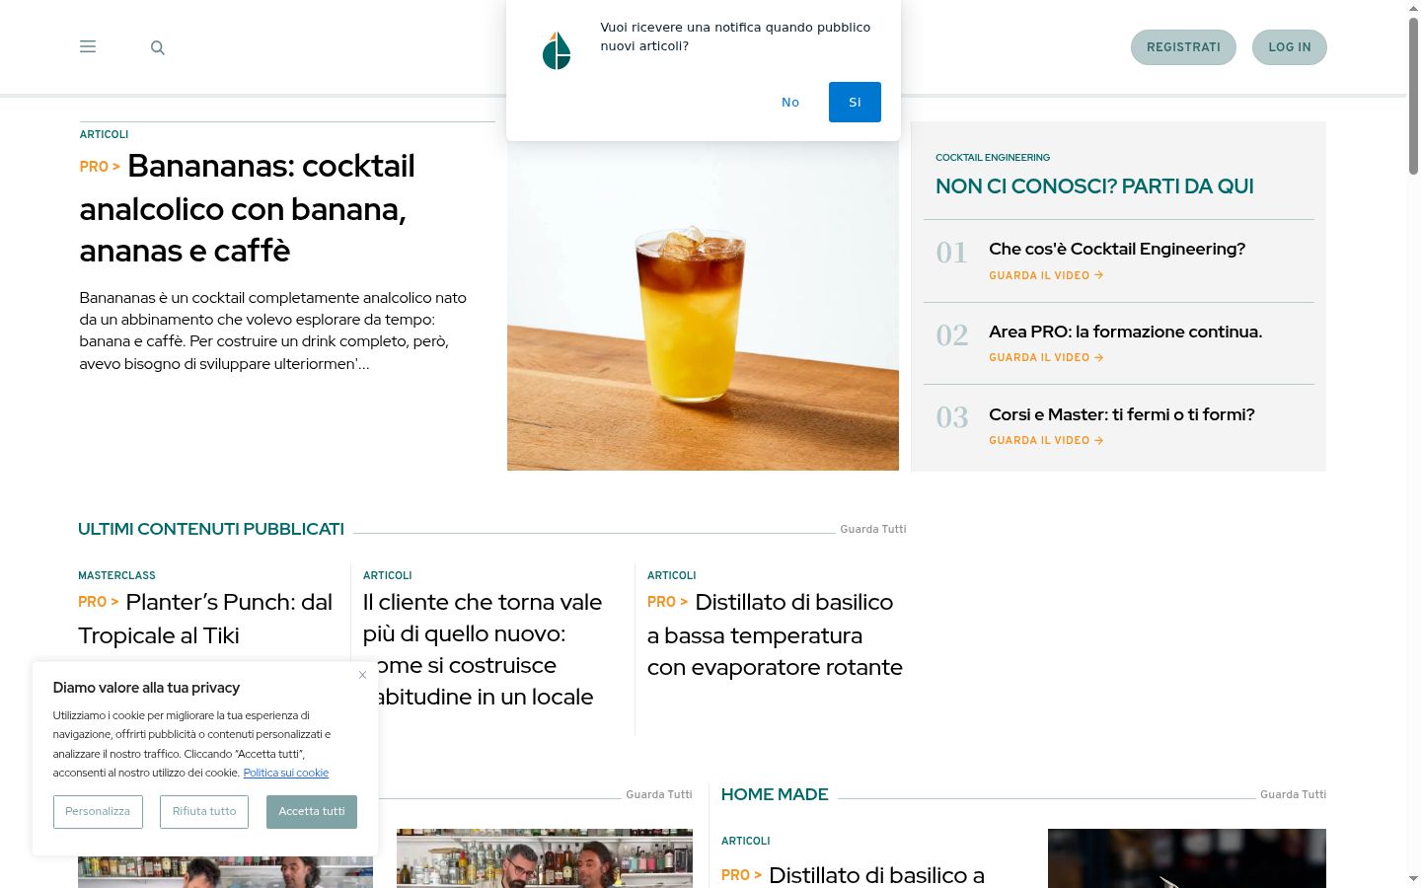Click GUARDA IL VIDEO under item 03
This screenshot has width=1421, height=888.
tap(1046, 440)
